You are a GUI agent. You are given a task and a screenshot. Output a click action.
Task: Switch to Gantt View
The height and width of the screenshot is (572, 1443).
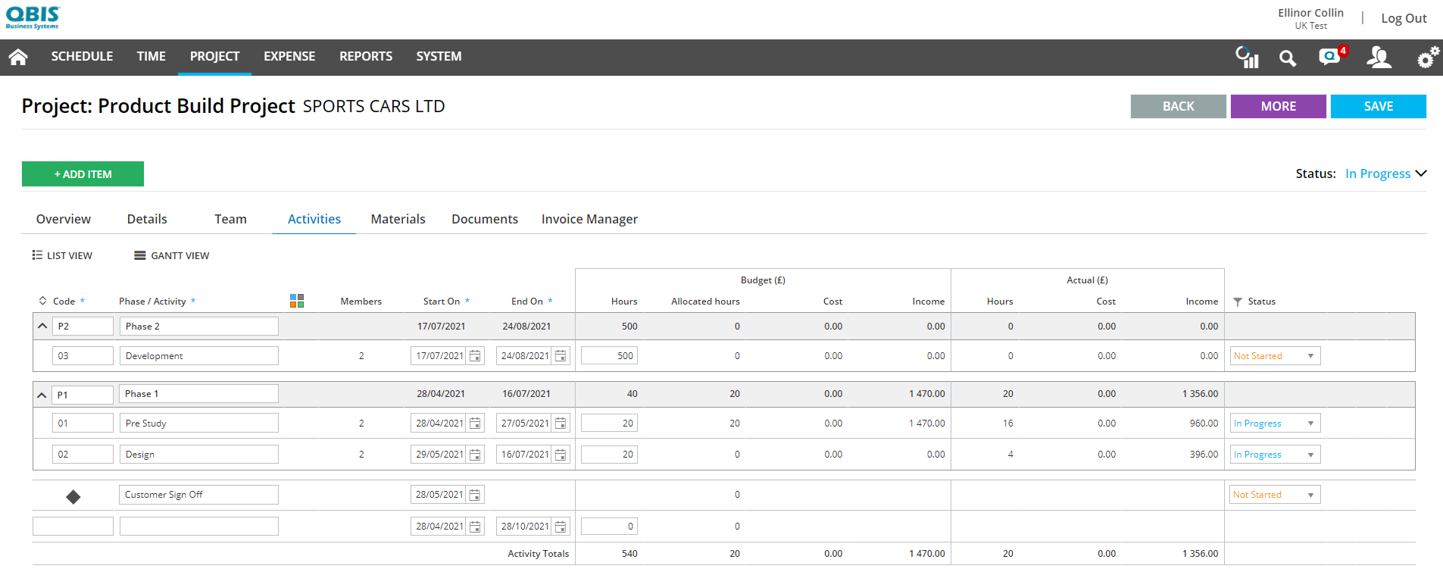[172, 256]
